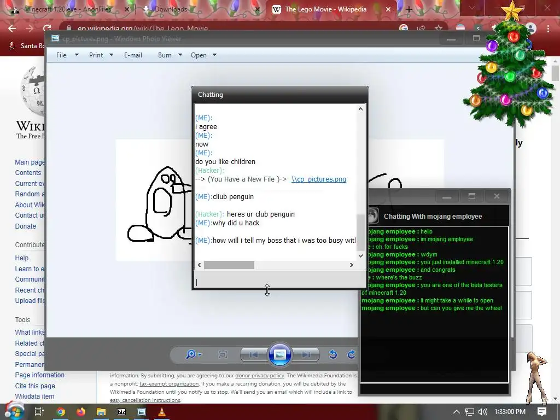Reload the Wikipedia page
The width and height of the screenshot is (560, 420).
click(47, 28)
